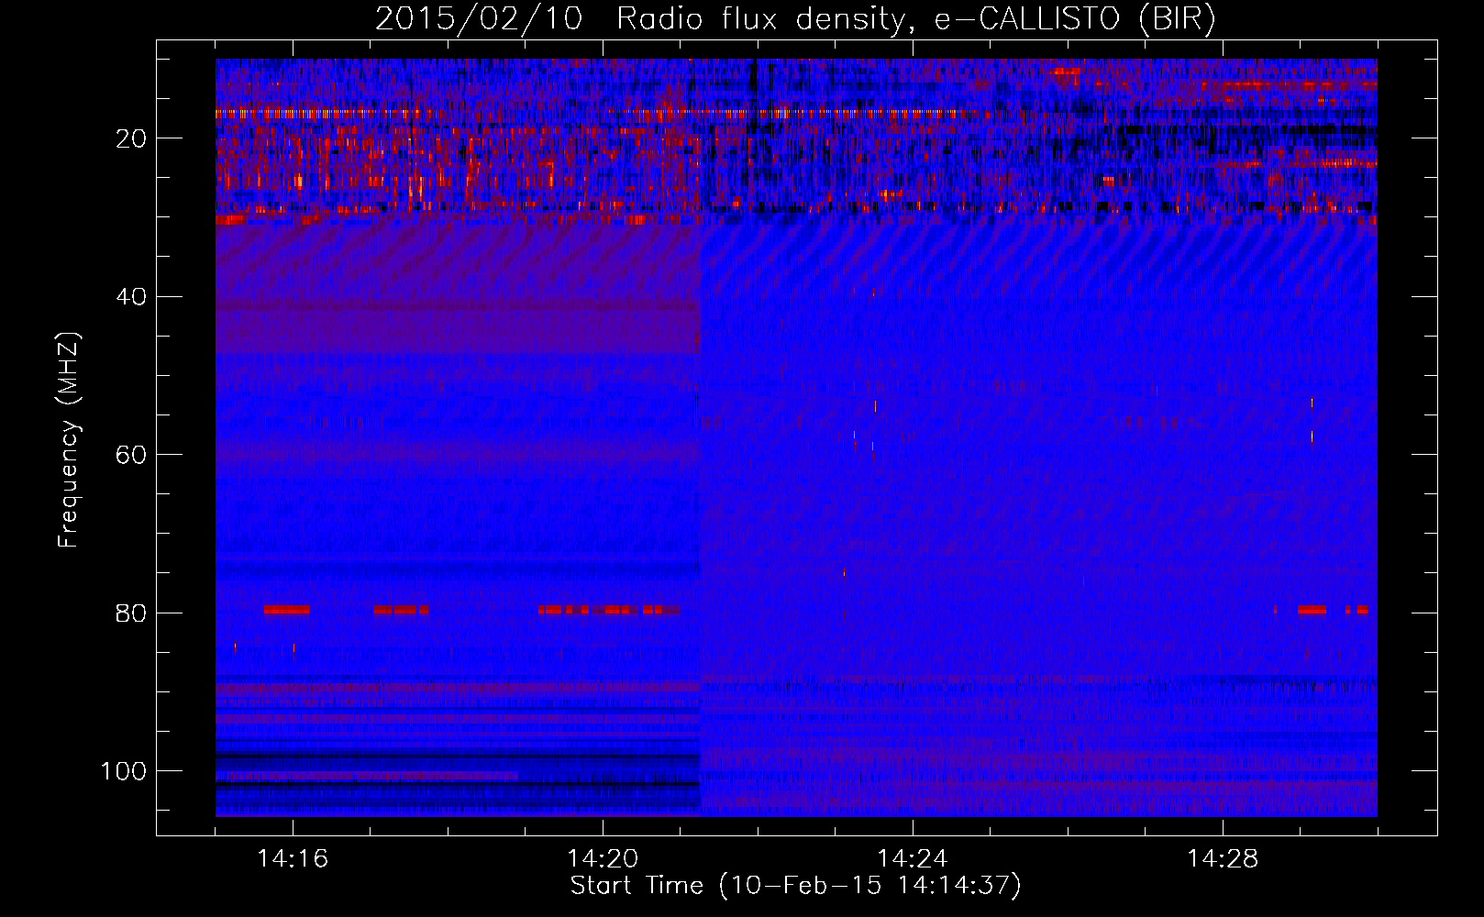Select the 14:28 time tick label
This screenshot has width=1484, height=917.
(1223, 858)
